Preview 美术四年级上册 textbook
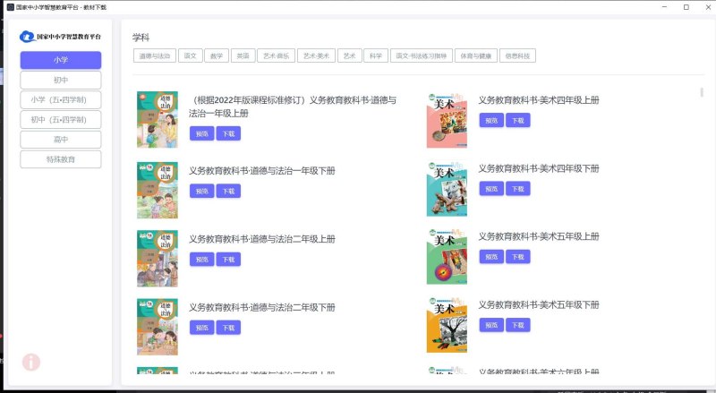716x393 pixels. (491, 121)
